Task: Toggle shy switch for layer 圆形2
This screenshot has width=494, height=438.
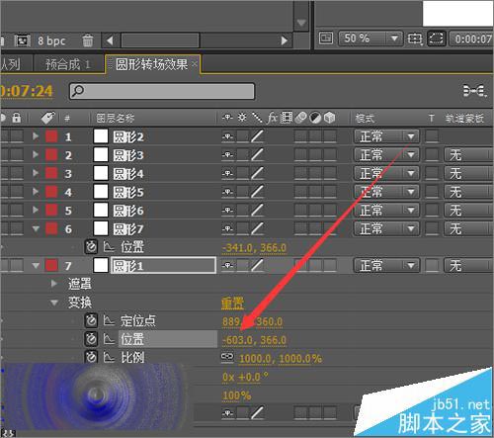Action: [227, 136]
